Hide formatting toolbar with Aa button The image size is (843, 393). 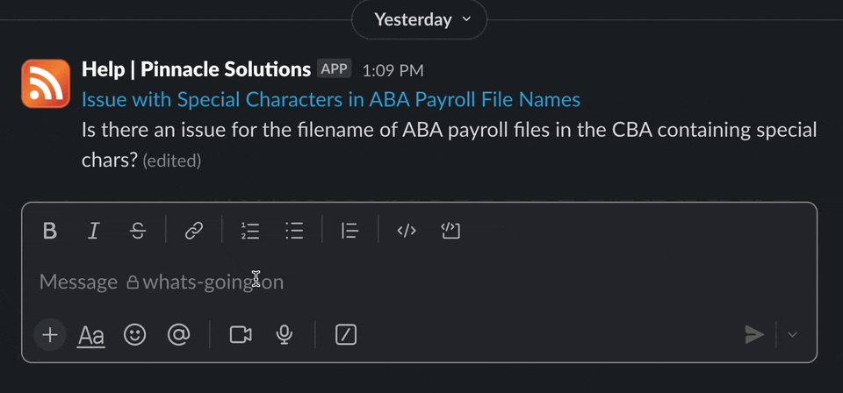(x=90, y=336)
